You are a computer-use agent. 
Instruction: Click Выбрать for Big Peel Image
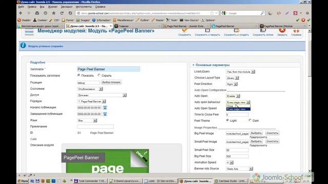coord(256,133)
